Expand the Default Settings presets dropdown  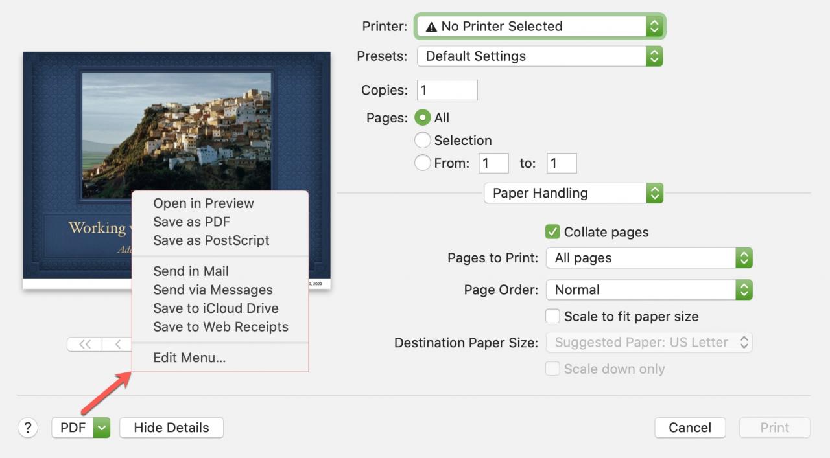540,56
